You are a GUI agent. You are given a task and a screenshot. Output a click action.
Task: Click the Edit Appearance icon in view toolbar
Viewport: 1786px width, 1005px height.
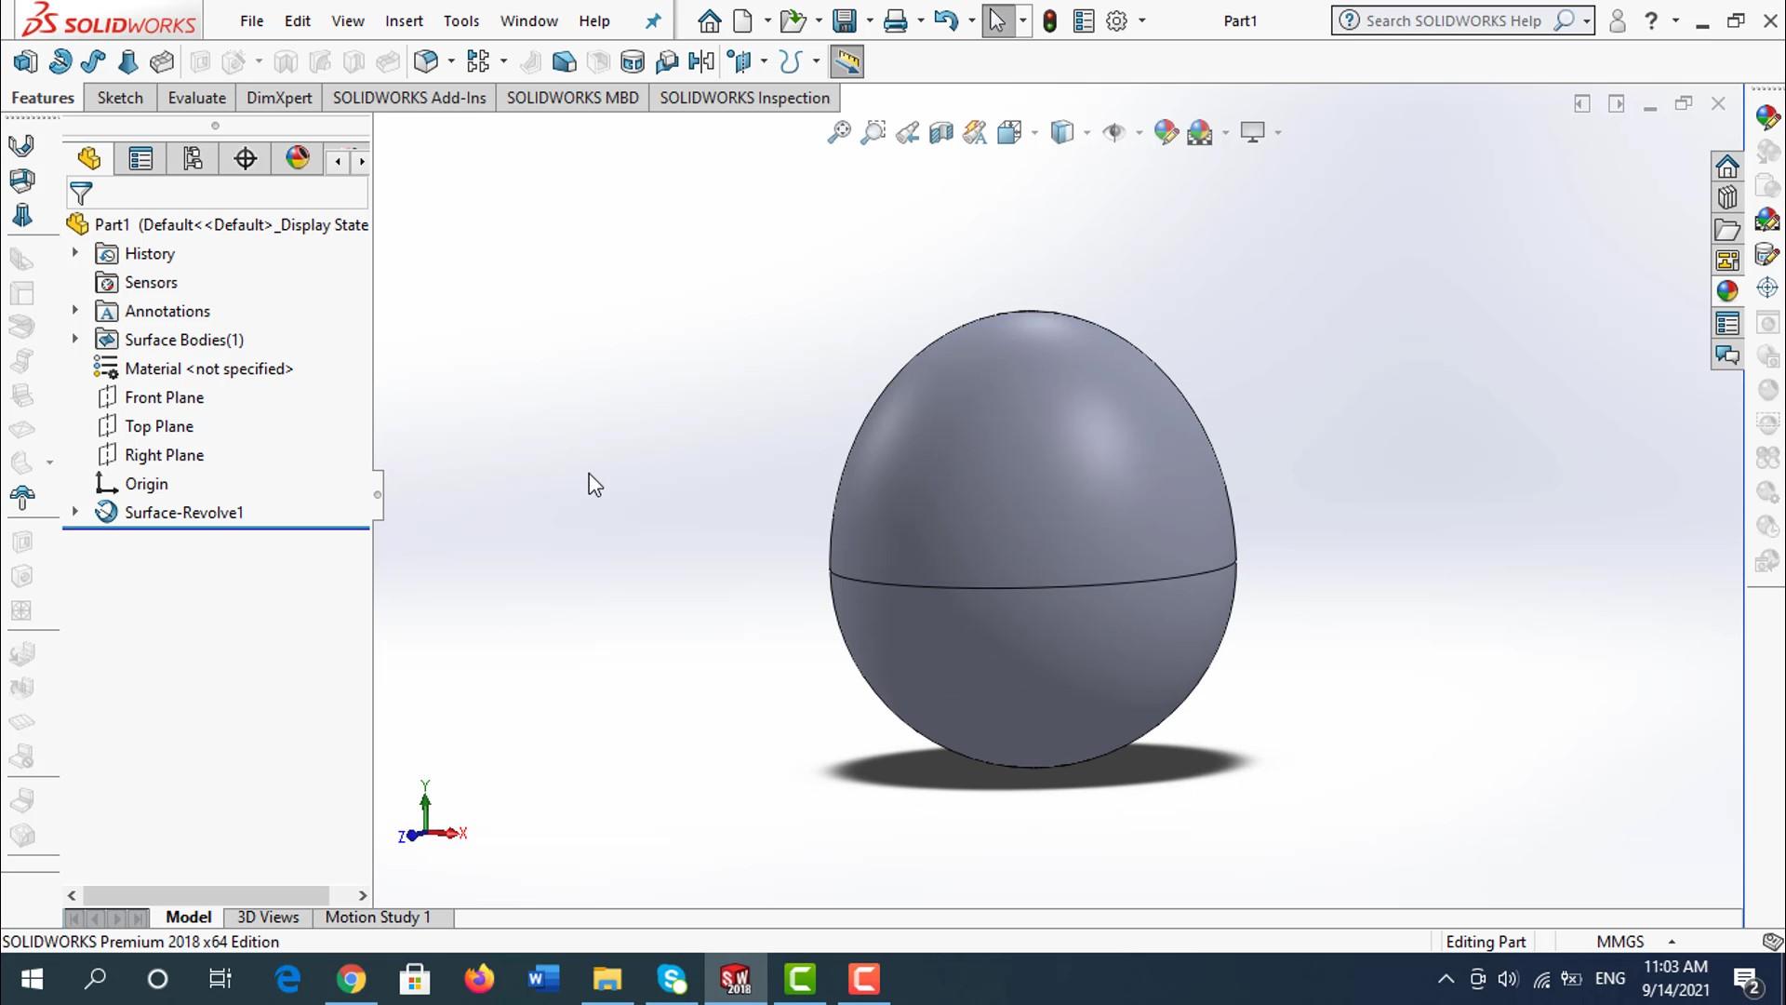1166,132
